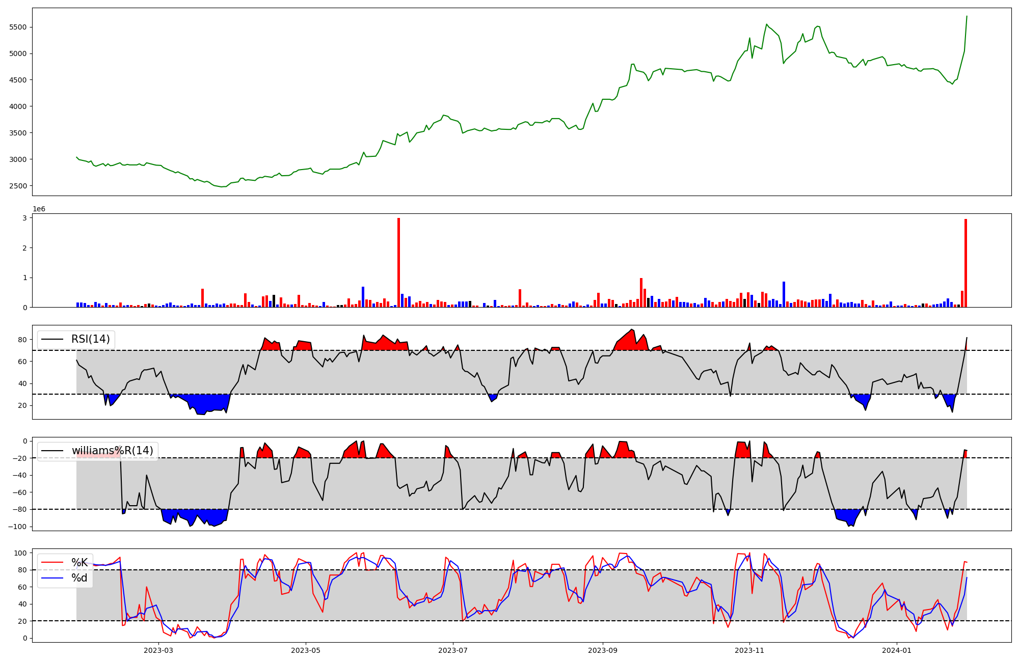
Task: Click the -100 tick on Williams %R axis
Action: pyautogui.click(x=18, y=527)
